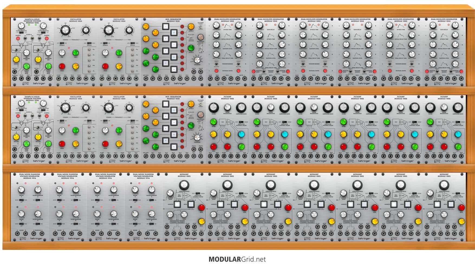
Task: Click IN 8 jack on top-row Mix-Sequencer
Action: (201, 79)
